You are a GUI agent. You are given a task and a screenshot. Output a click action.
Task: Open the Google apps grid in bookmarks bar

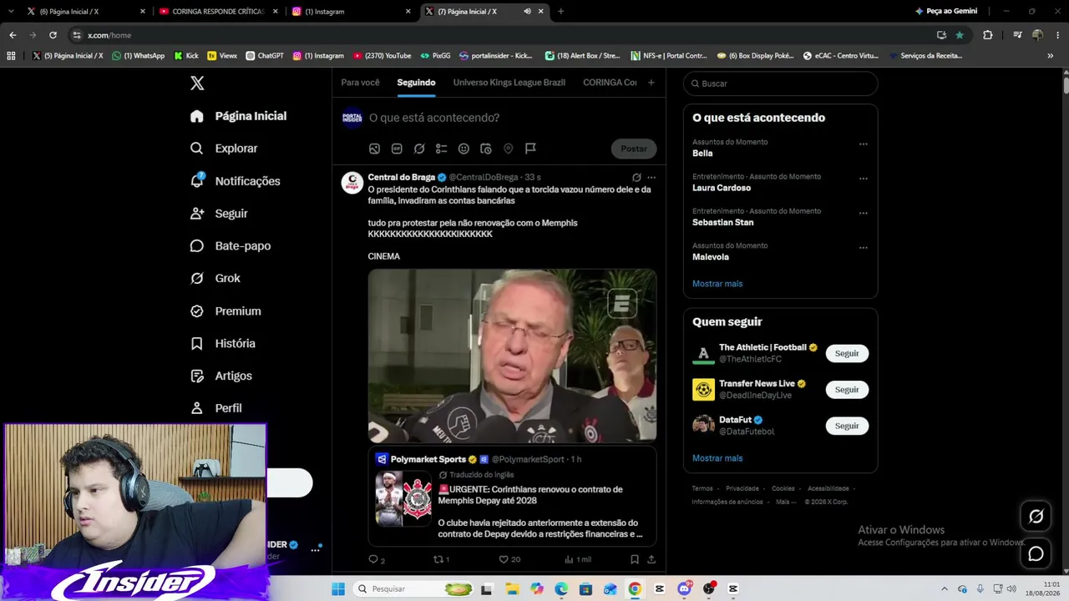click(11, 56)
